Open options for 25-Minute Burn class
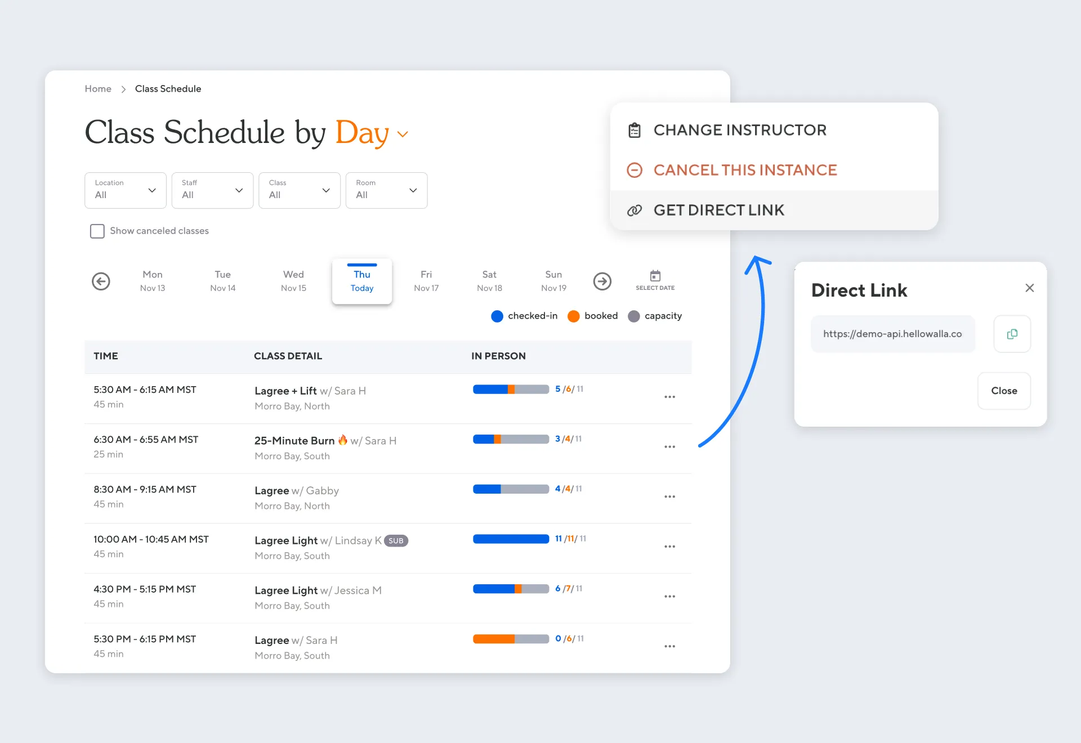 click(x=669, y=447)
